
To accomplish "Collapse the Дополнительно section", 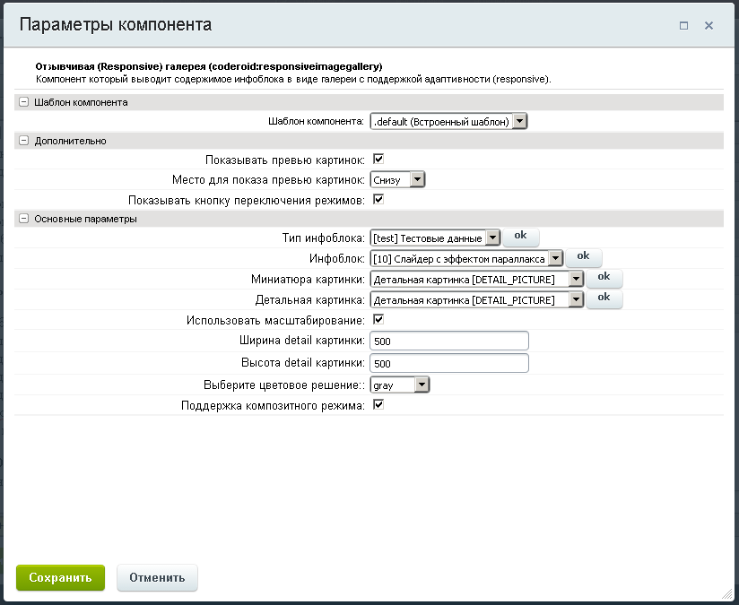I will pyautogui.click(x=23, y=141).
